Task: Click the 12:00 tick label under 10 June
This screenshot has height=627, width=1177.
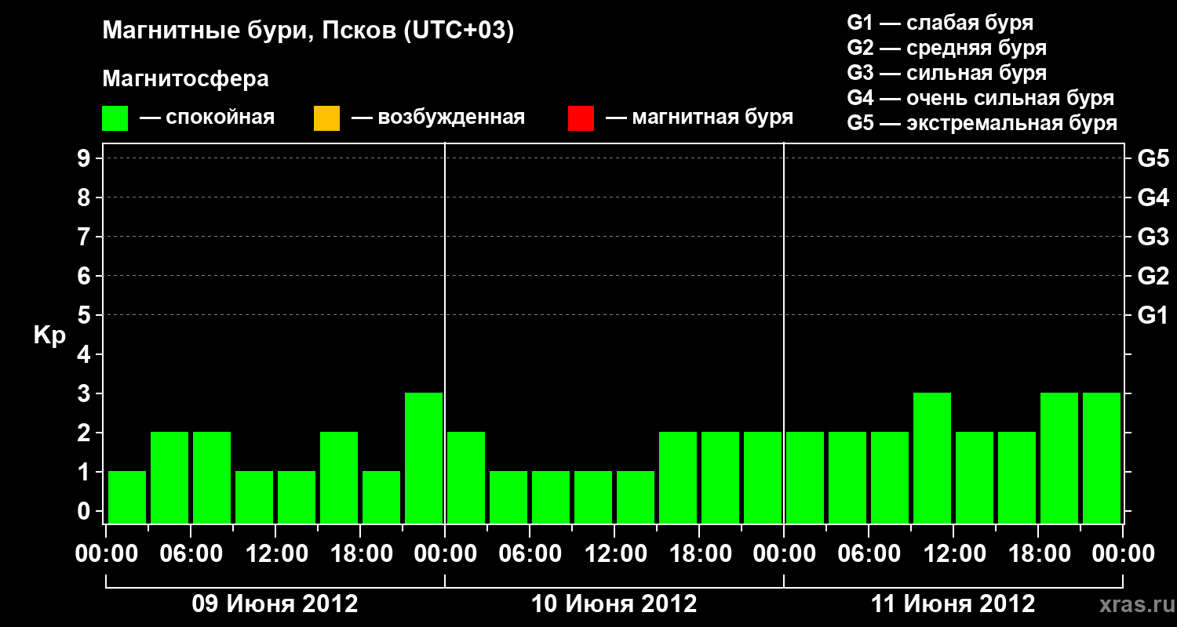Action: (x=614, y=554)
